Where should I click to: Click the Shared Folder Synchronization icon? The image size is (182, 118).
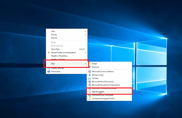point(49,52)
